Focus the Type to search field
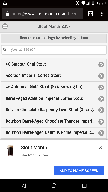 click(x=54, y=50)
